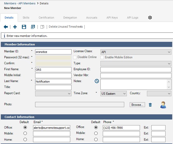Click the Password input field
Image resolution: width=173 pixels, height=144 pixels.
[53, 58]
